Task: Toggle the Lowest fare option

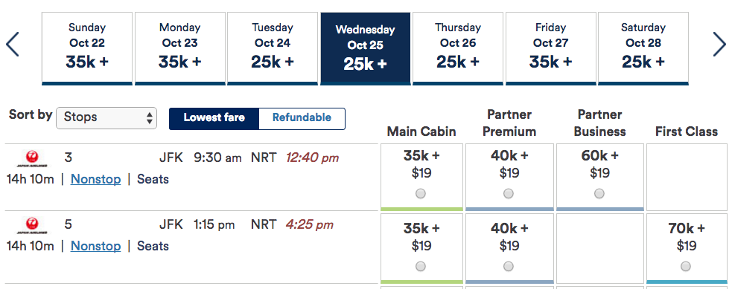Action: click(214, 118)
